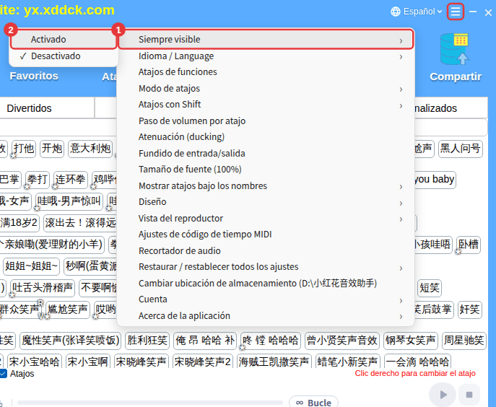Play the 宋小宝哈哈 sound button

(34, 362)
